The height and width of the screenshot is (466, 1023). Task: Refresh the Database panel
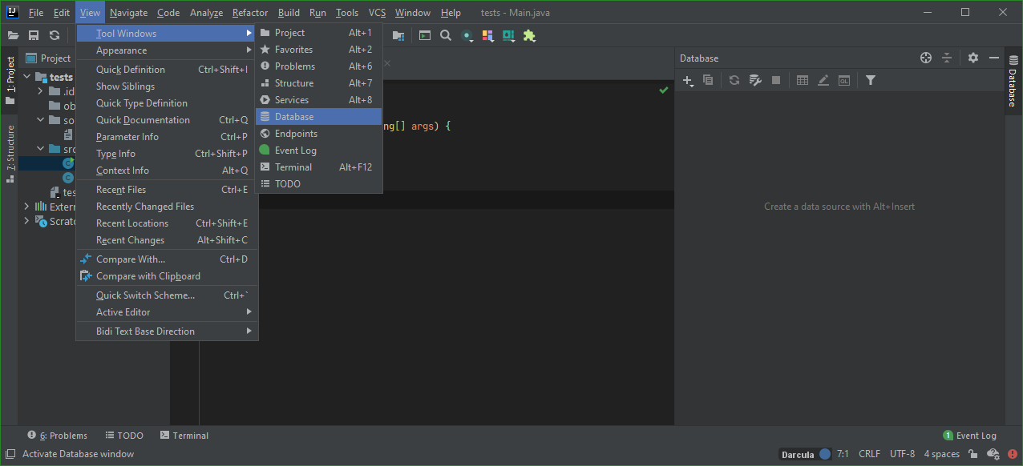click(734, 80)
